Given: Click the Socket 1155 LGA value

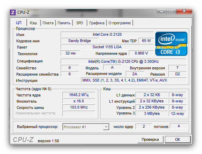Looking at the screenshot, I should click(107, 47).
